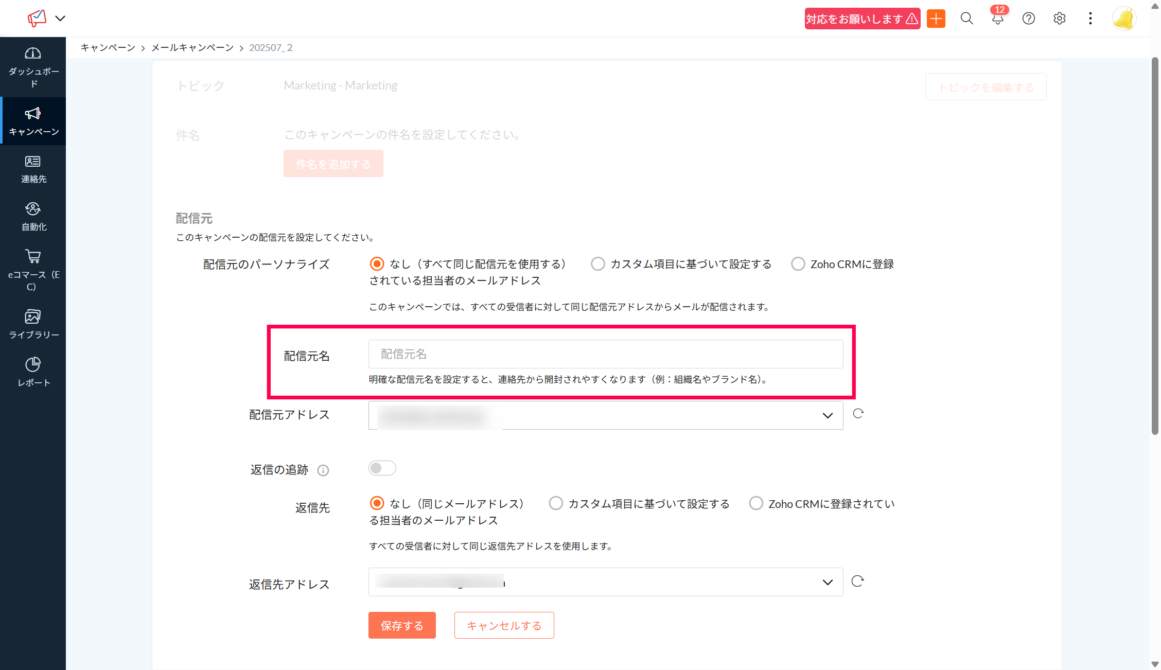The width and height of the screenshot is (1161, 670).
Task: Open the Reports (レポート) pie chart icon
Action: pyautogui.click(x=33, y=364)
